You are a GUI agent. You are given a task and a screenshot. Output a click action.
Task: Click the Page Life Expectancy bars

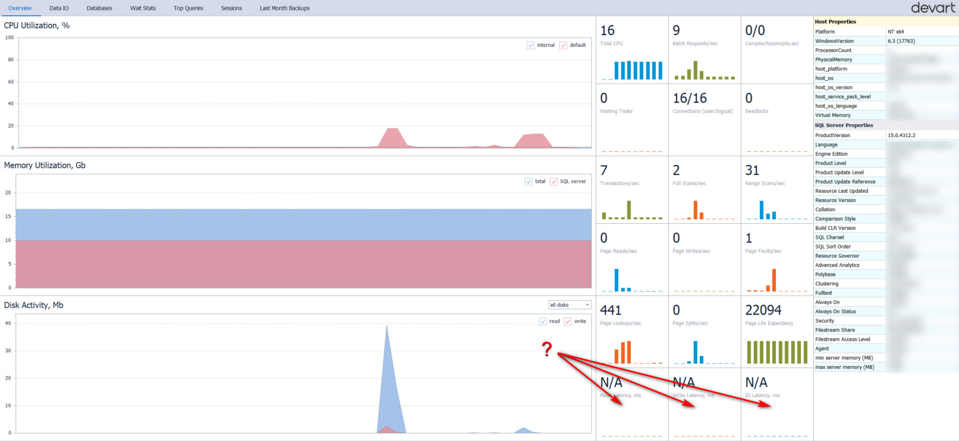778,352
